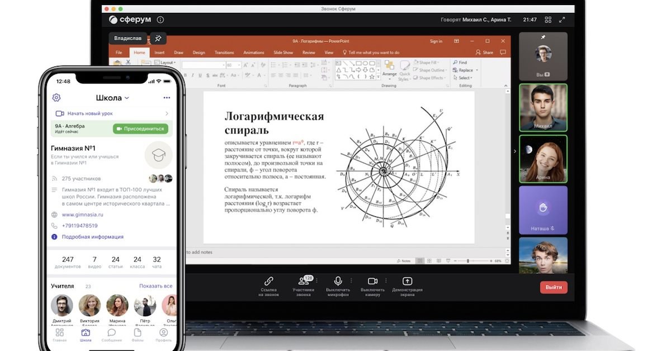671x351 pixels.
Task: Click Tell me what you want to do
Action: tap(371, 53)
